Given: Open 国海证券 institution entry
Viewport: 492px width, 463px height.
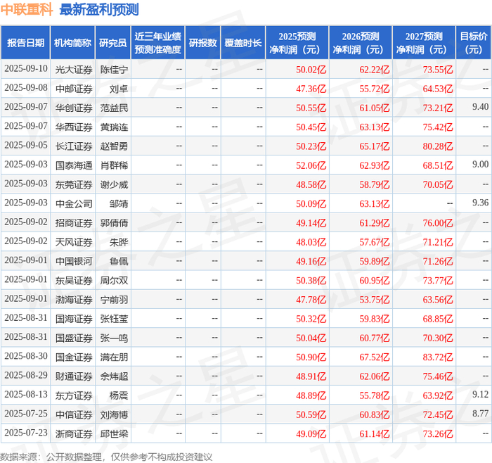Looking at the screenshot, I should 74,319.
